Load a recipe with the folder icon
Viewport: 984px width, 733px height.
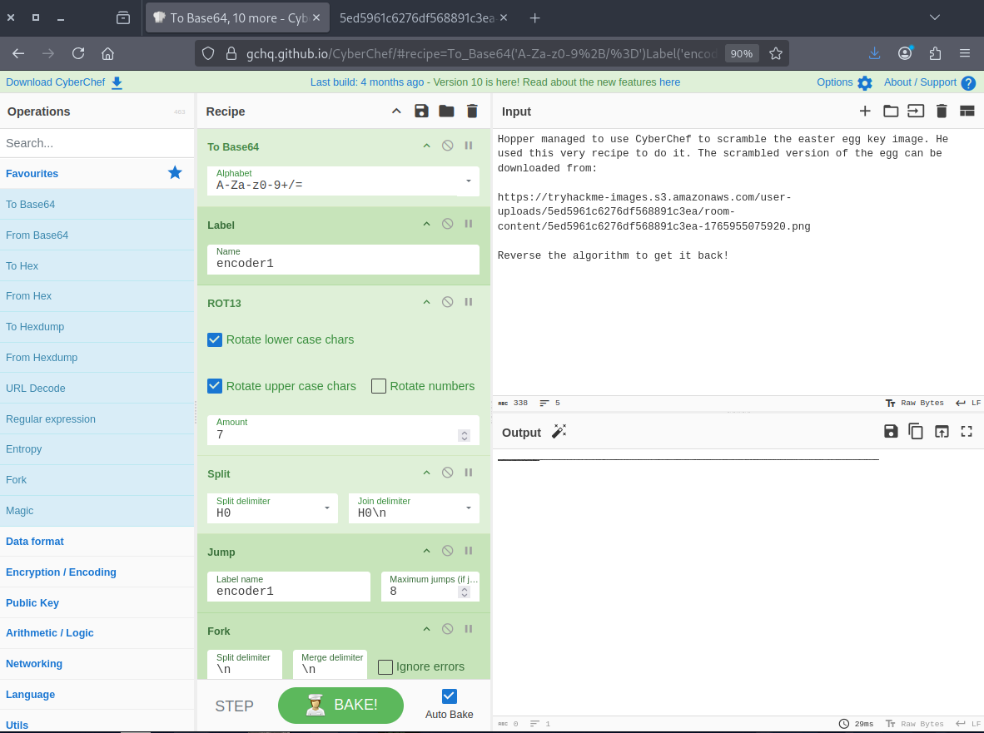point(446,111)
